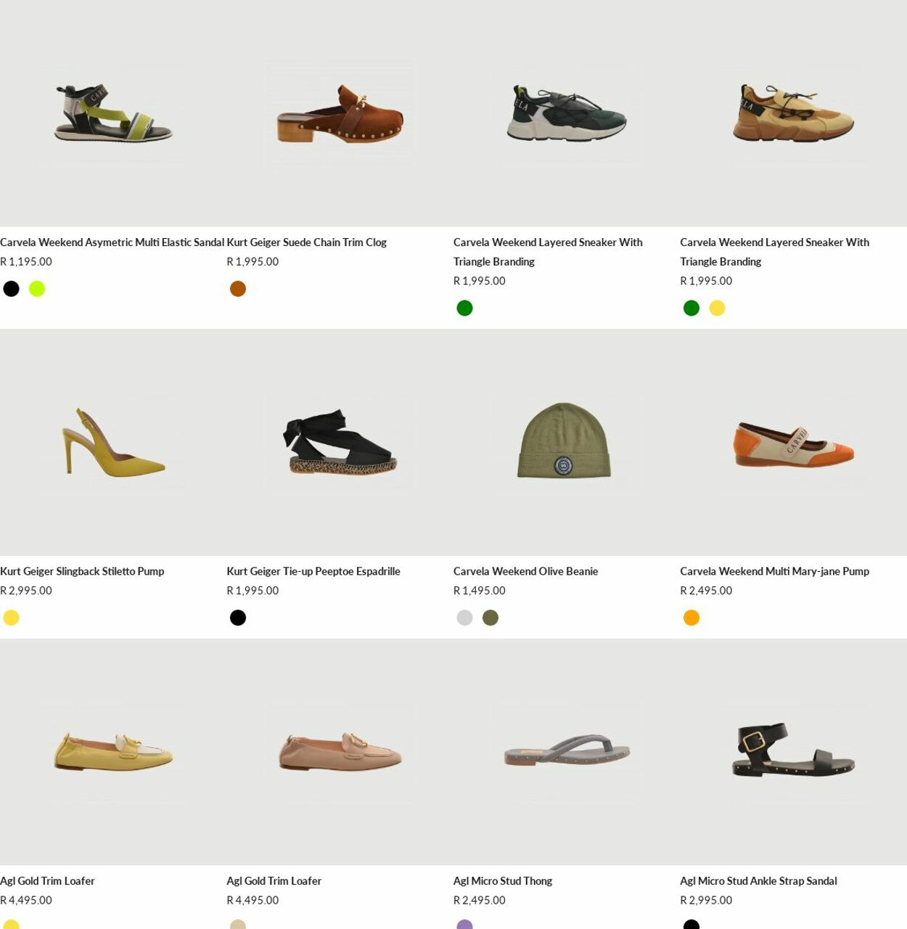The width and height of the screenshot is (907, 929).
Task: Open the grey Agl Micro Stud Thong image
Action: [567, 752]
